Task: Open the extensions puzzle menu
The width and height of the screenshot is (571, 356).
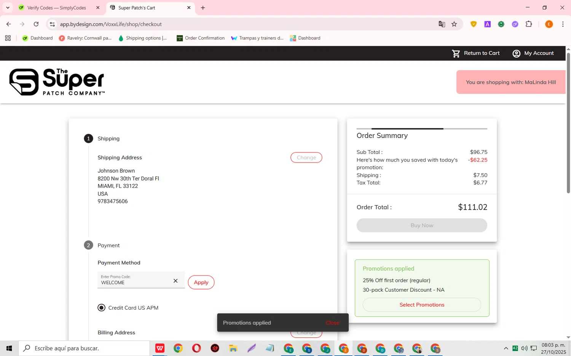Action: [529, 24]
